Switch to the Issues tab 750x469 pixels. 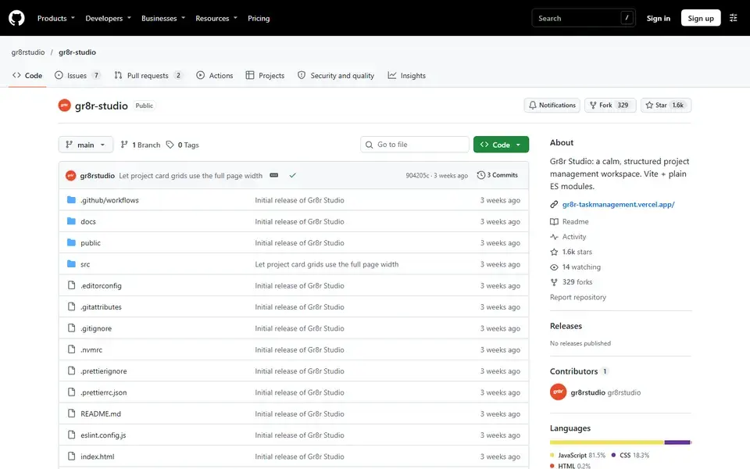pos(77,76)
